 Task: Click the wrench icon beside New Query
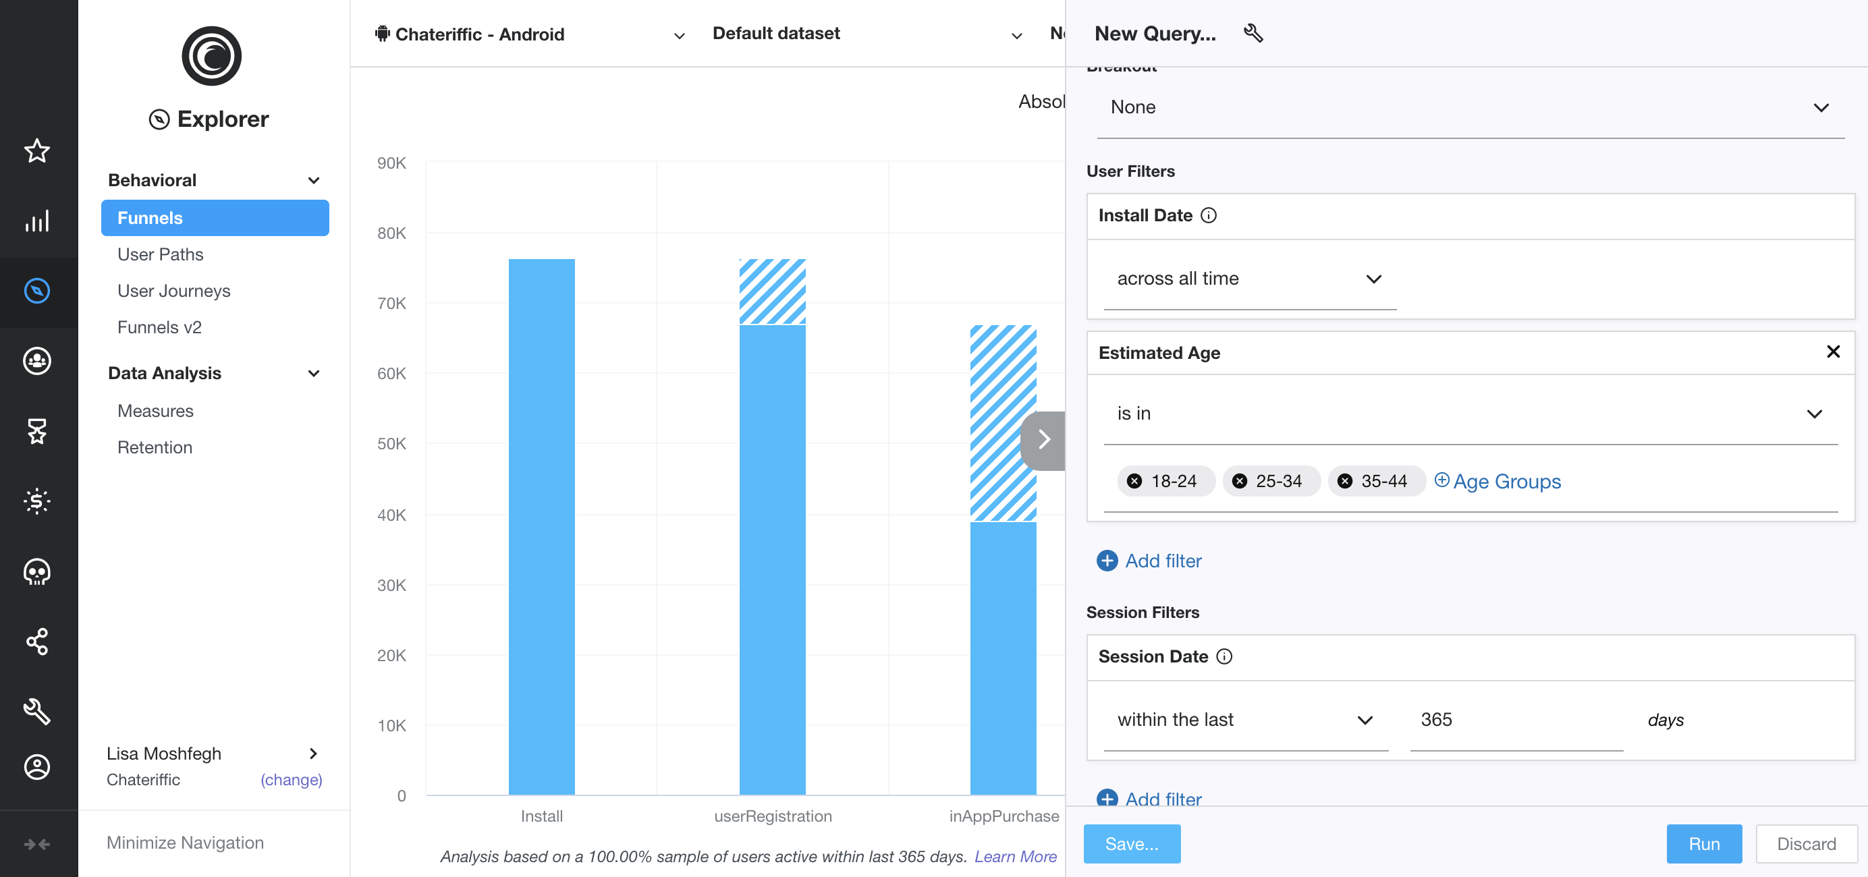coord(1254,33)
